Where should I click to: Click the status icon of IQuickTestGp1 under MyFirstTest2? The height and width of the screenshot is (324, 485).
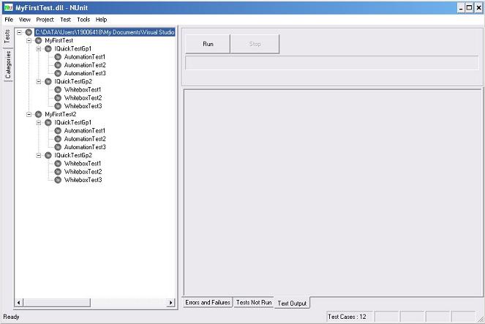point(48,122)
